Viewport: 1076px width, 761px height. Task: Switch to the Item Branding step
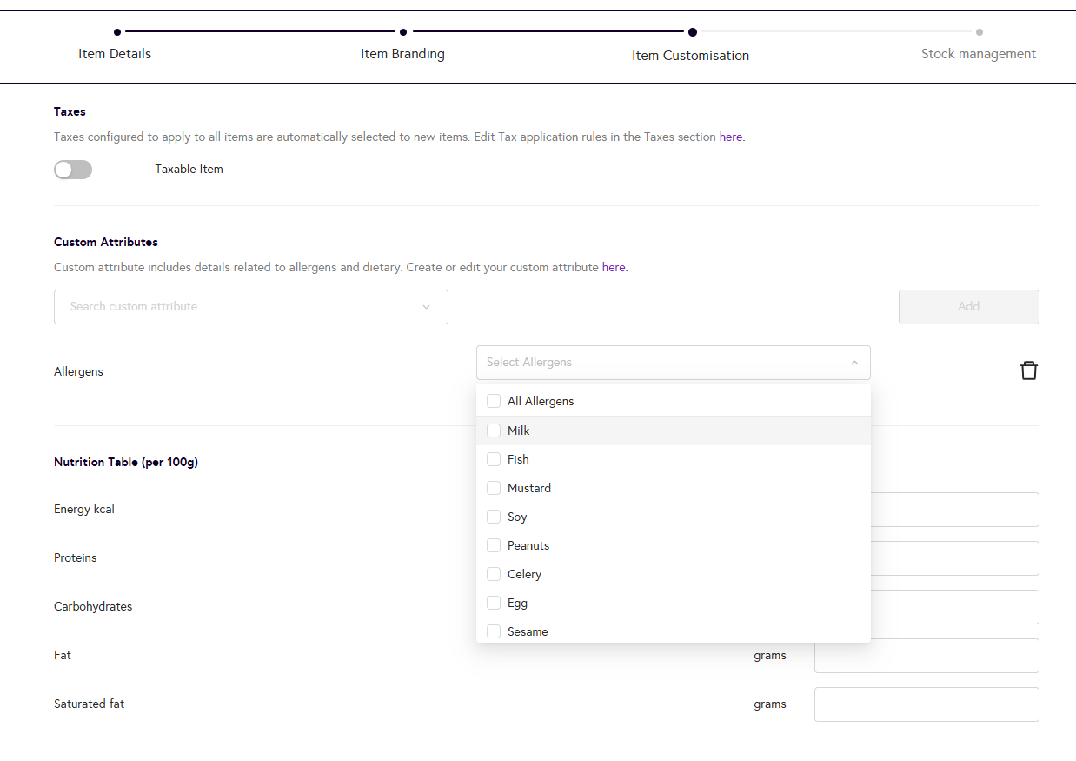click(402, 54)
